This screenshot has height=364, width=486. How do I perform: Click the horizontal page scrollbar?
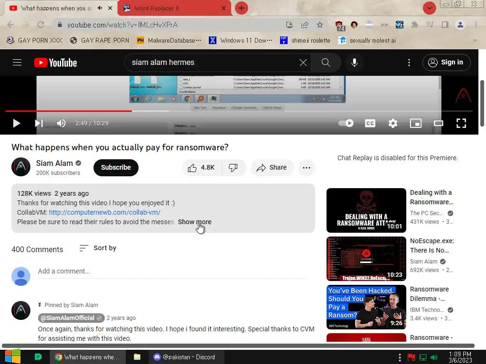click(x=238, y=346)
